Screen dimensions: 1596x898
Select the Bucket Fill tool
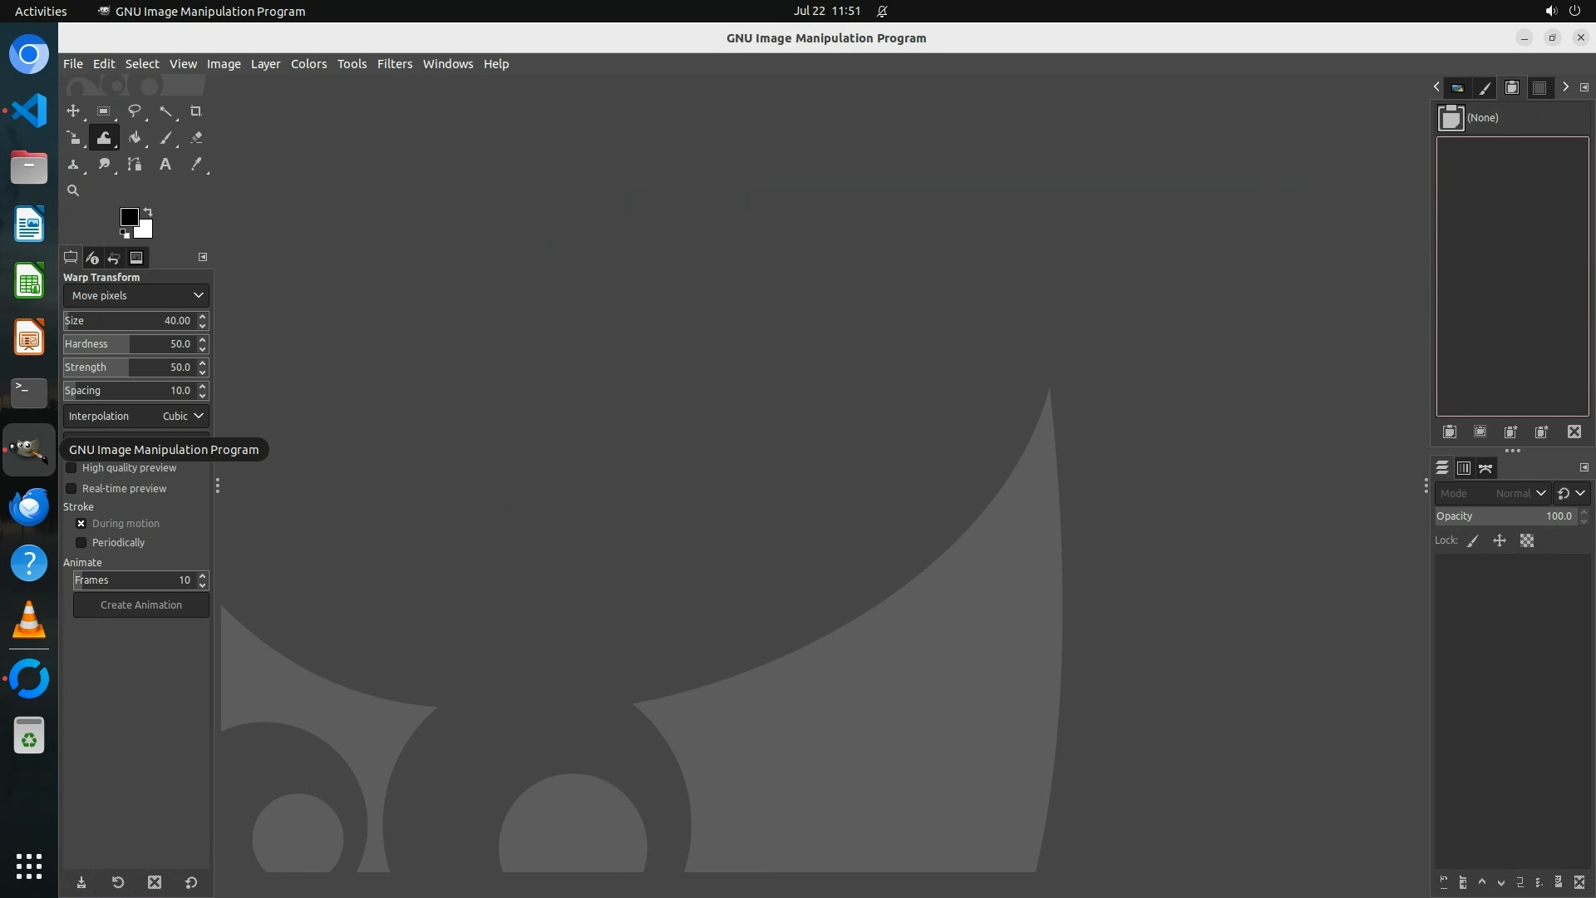point(135,138)
